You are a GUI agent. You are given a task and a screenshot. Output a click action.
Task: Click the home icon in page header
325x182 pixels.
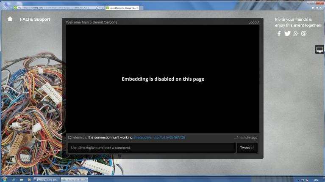10,19
